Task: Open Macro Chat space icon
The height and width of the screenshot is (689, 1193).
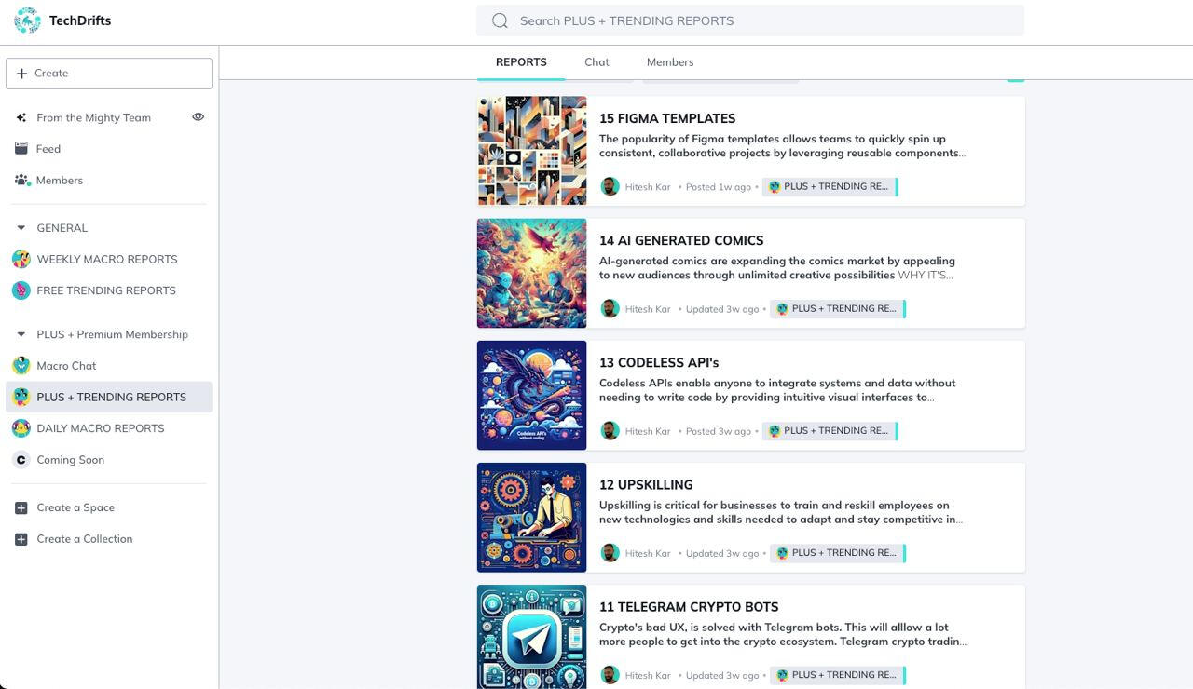Action: [x=21, y=366]
